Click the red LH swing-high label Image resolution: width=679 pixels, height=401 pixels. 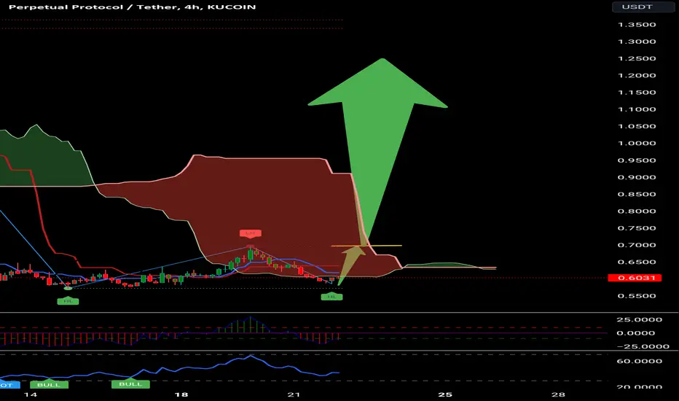point(251,233)
